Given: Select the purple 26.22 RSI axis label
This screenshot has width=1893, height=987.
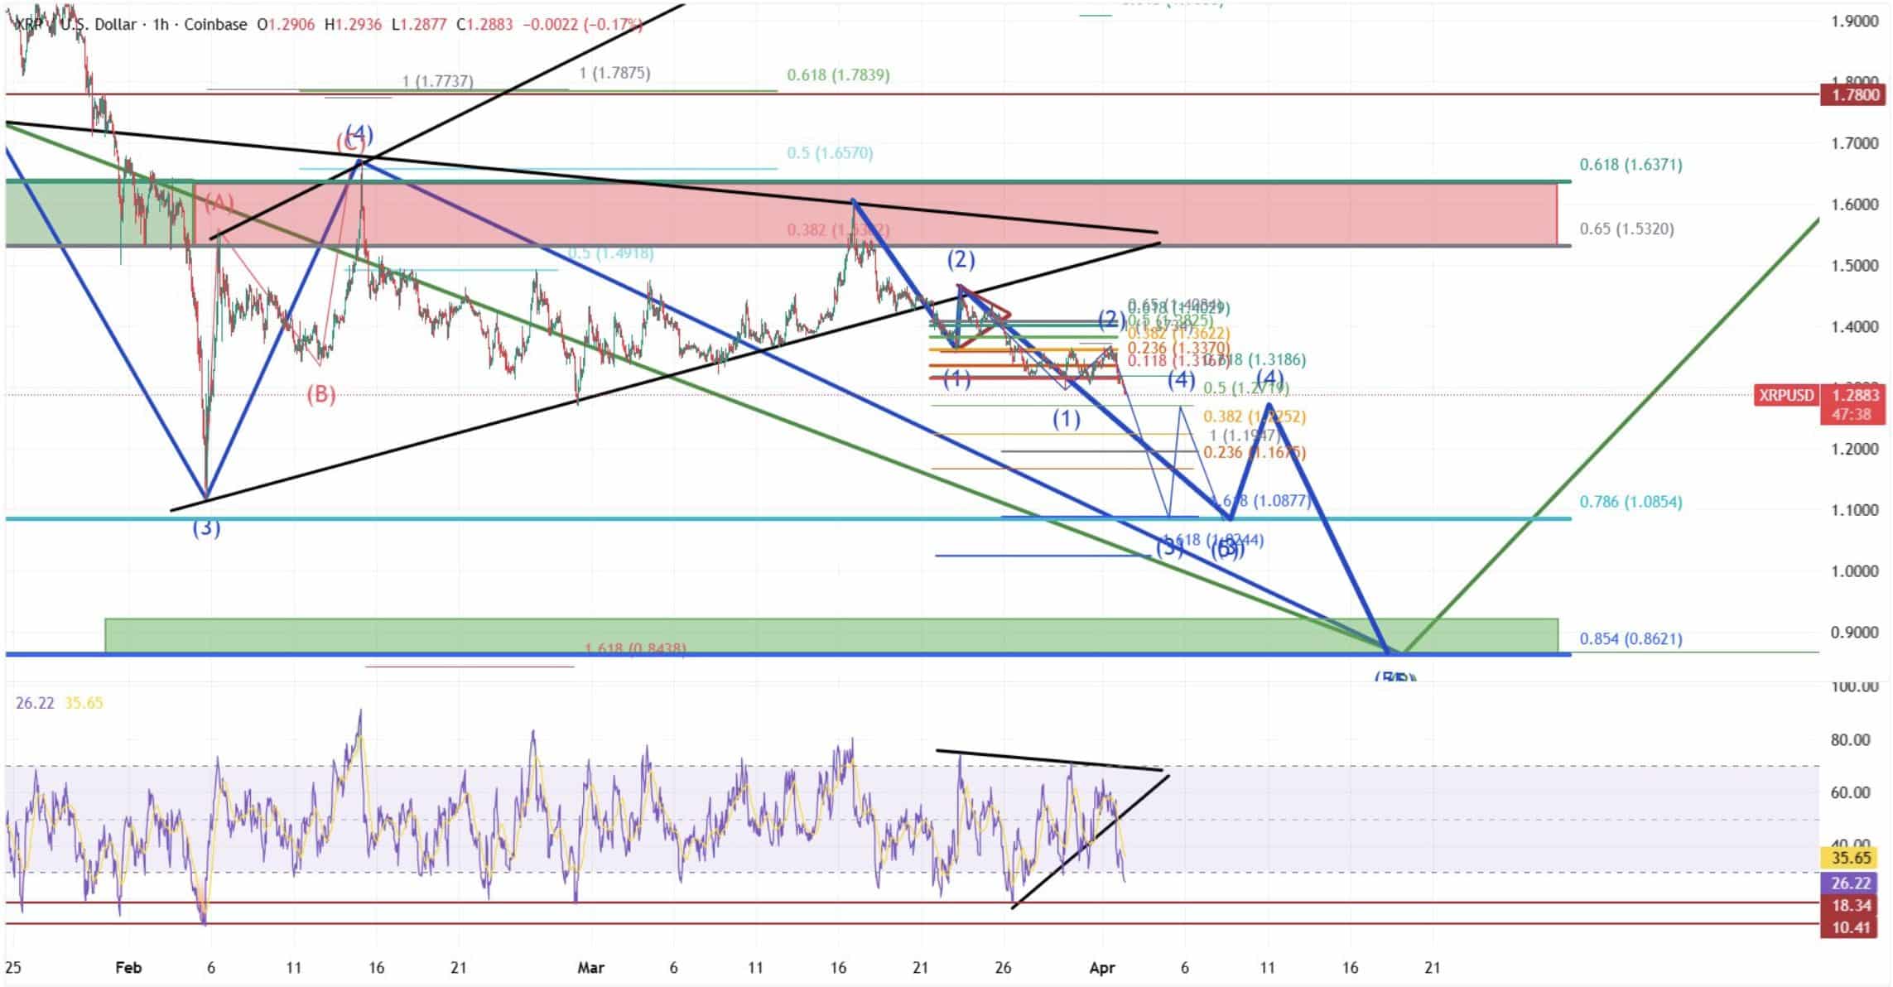Looking at the screenshot, I should [x=1848, y=883].
